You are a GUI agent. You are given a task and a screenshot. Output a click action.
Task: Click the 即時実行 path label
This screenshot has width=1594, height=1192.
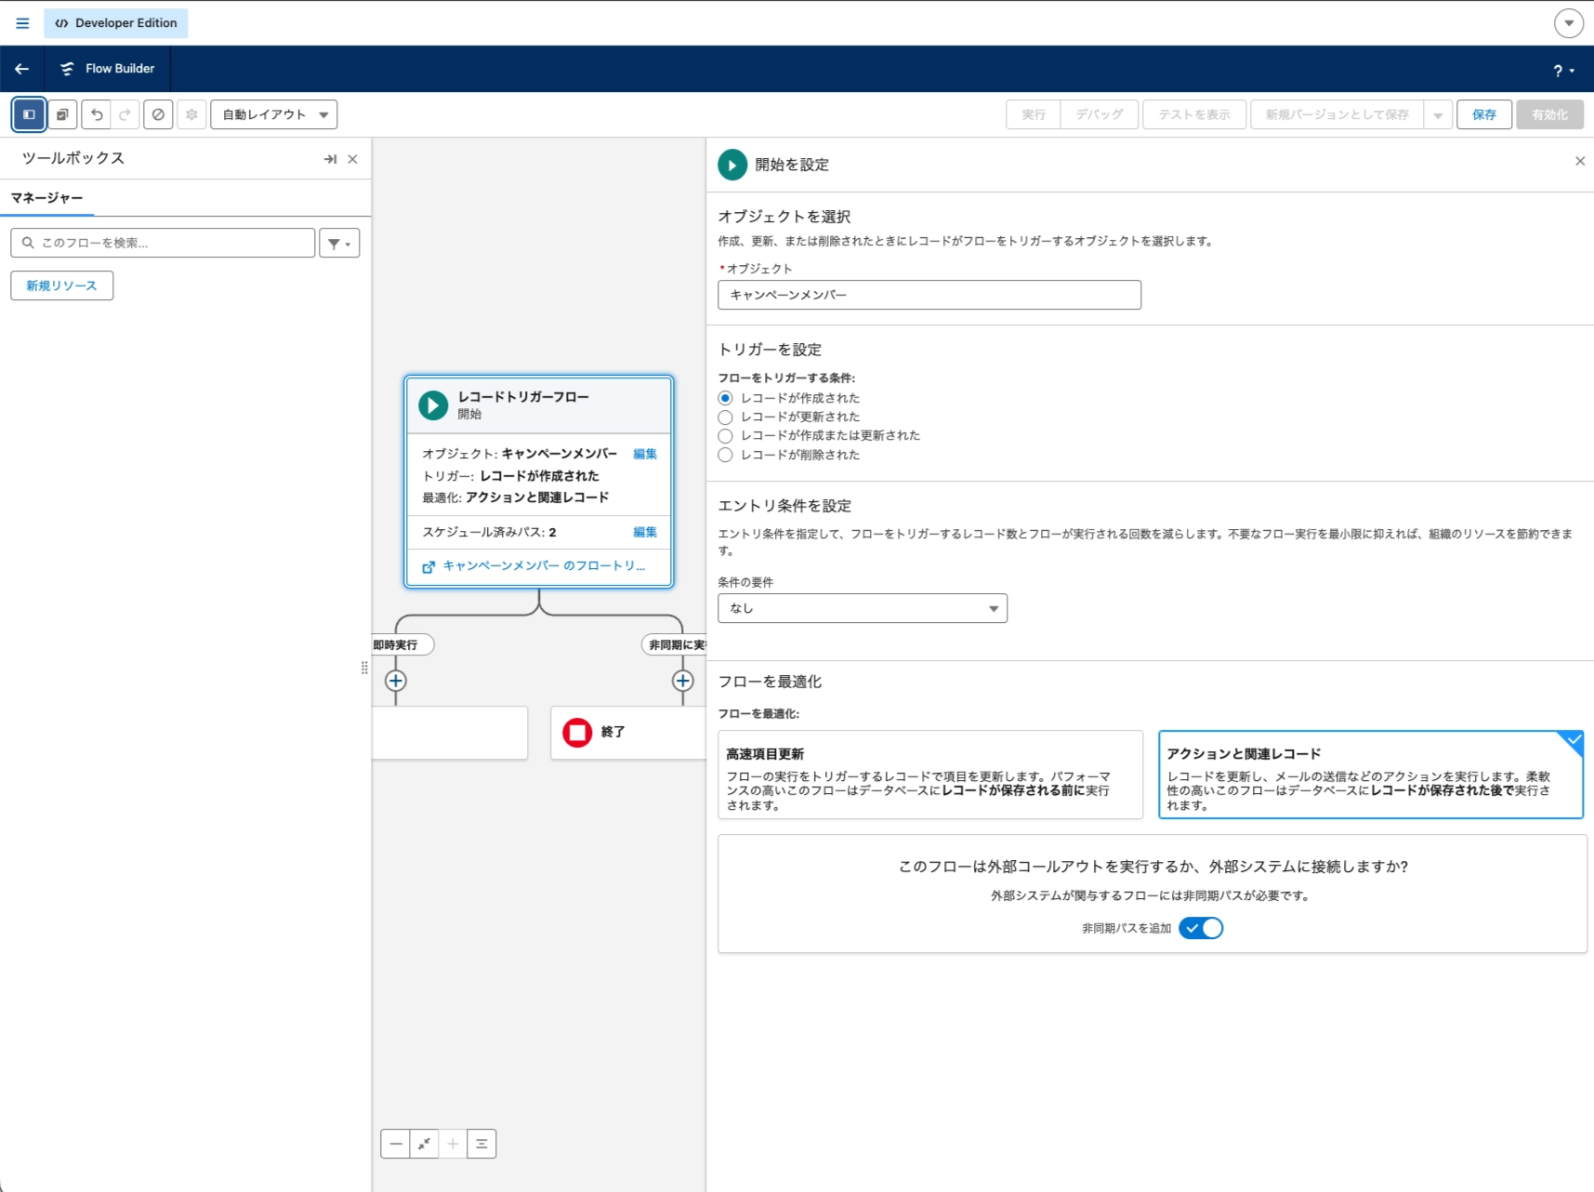(x=396, y=644)
